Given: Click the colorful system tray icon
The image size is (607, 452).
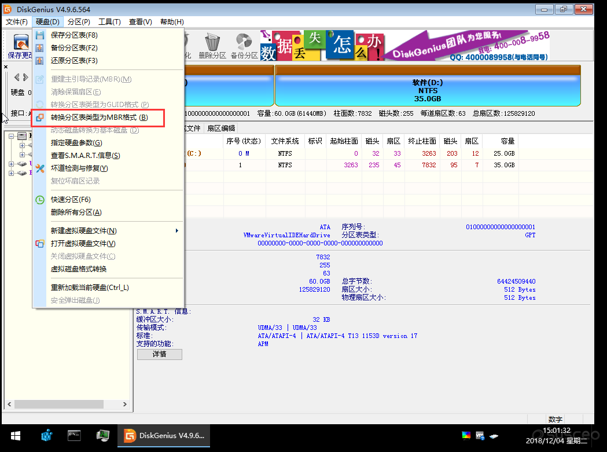Looking at the screenshot, I should click(466, 436).
